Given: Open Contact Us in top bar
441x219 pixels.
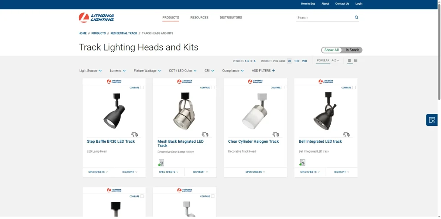Looking at the screenshot, I should point(342,3).
